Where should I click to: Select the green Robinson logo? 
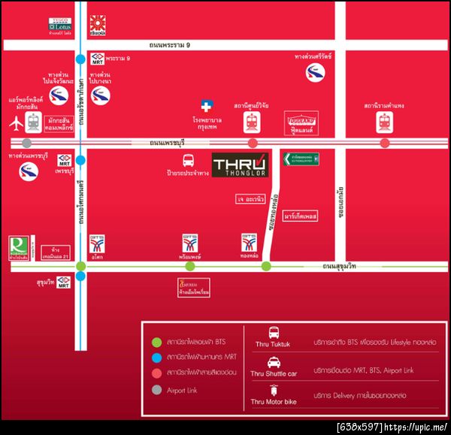point(19,248)
